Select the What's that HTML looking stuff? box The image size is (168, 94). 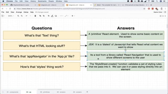42,46
